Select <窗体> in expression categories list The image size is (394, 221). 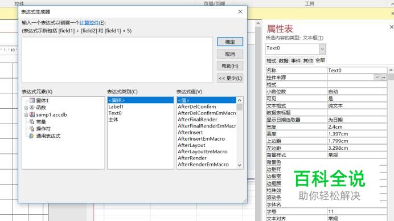[x=141, y=100]
